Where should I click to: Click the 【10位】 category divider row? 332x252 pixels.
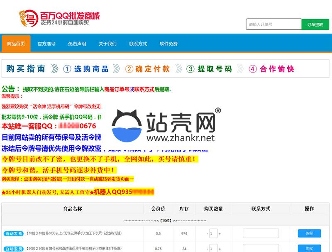[x=165, y=220]
